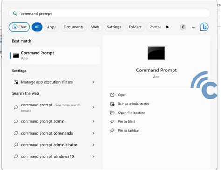Switch to the Web filter tab
Image resolution: width=221 pixels, height=170 pixels.
coord(95,27)
